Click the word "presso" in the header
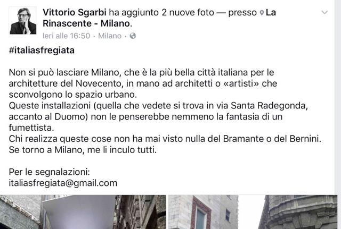Viewport: 341px width, 229px height. click(242, 13)
